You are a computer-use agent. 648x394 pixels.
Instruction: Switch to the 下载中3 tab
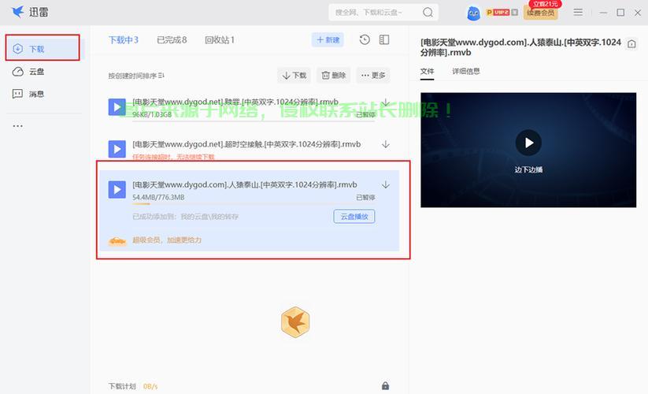pos(124,39)
